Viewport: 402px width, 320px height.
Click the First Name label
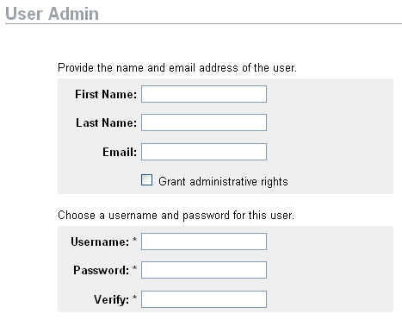[x=106, y=94]
